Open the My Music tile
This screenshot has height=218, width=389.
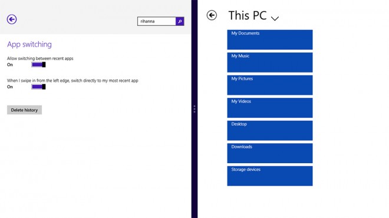pyautogui.click(x=270, y=62)
